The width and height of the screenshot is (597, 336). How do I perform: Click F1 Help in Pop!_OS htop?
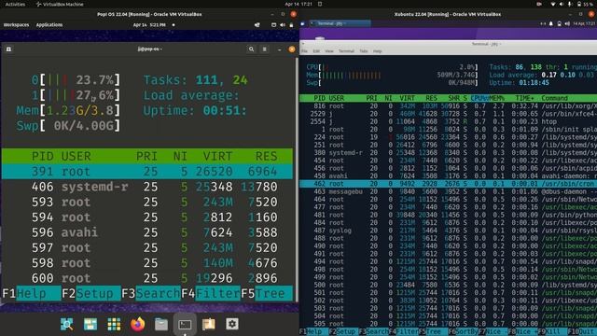pos(32,293)
